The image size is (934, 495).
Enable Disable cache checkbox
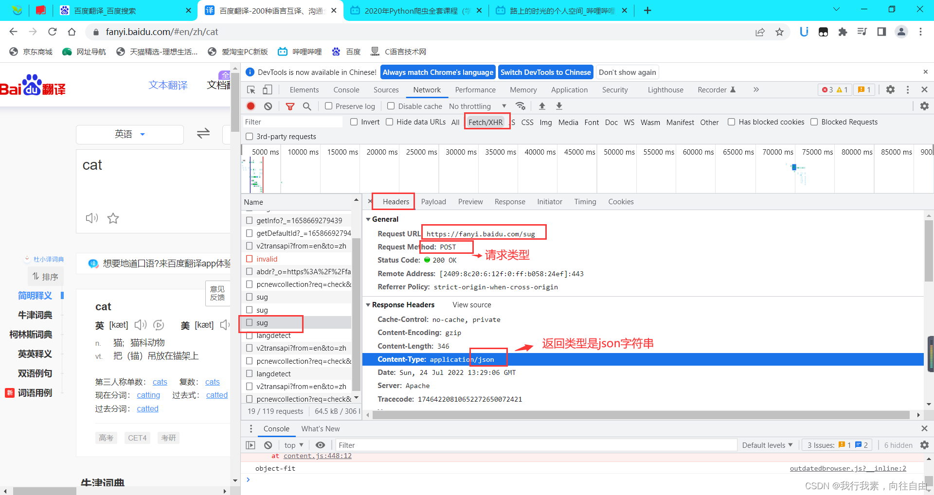click(x=391, y=106)
